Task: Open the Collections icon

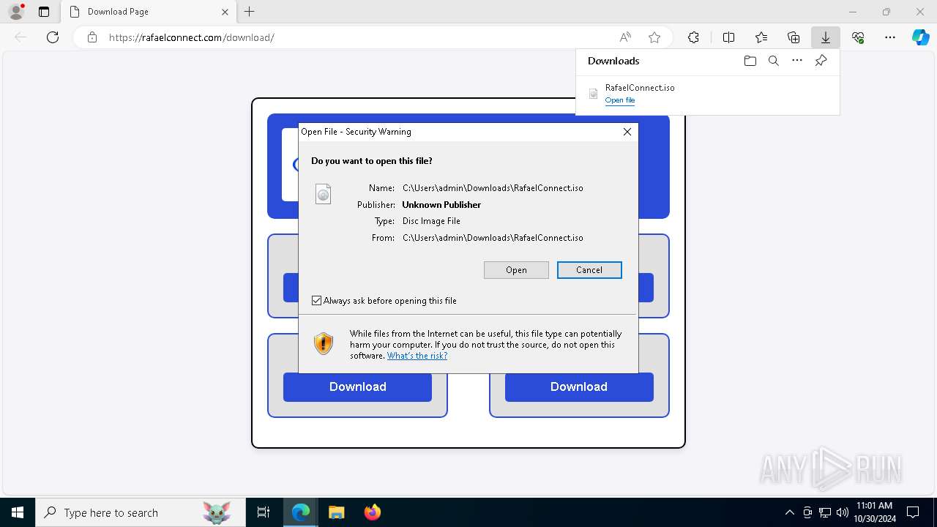Action: tap(794, 37)
